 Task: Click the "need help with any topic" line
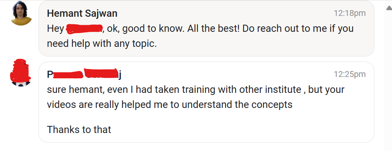coord(102,44)
